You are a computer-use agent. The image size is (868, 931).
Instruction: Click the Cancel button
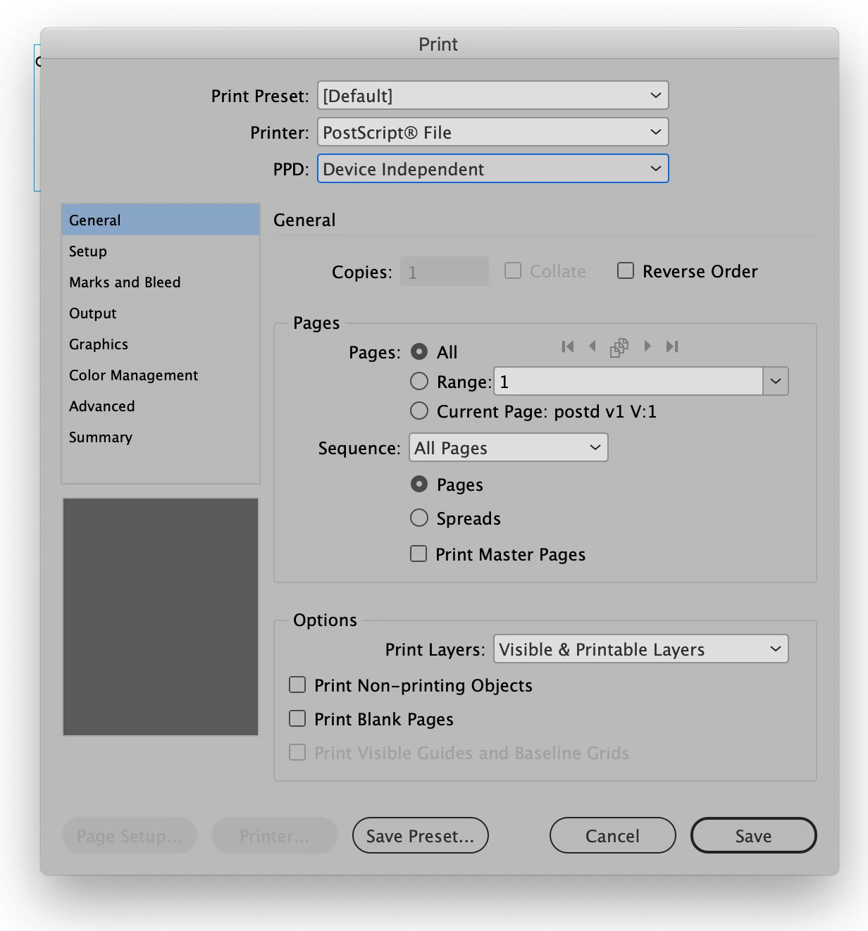coord(613,835)
